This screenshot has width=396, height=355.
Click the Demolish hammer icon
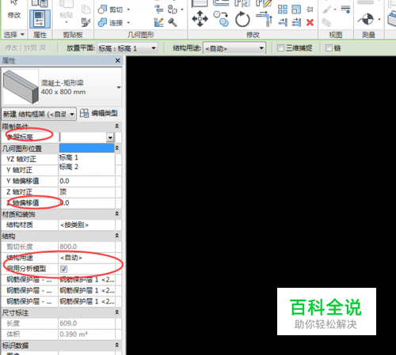coord(173,22)
